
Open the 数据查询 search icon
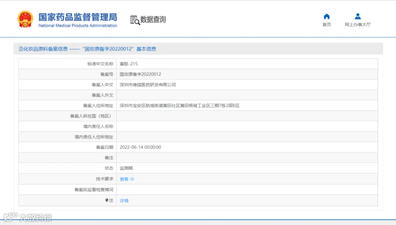(135, 20)
